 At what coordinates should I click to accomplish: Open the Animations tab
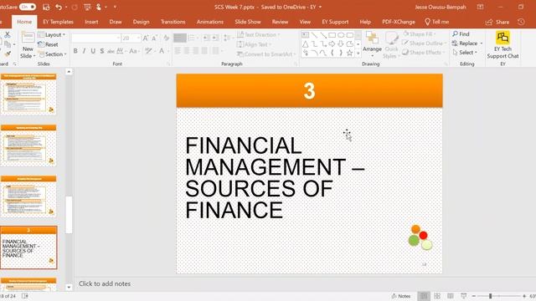coord(210,22)
